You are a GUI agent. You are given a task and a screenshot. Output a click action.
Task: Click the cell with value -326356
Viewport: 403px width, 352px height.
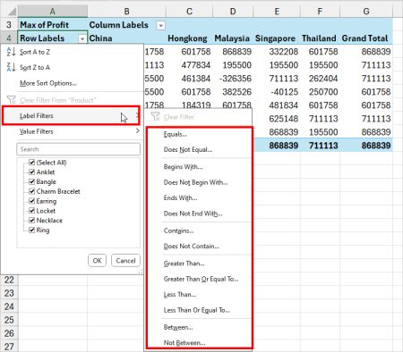[x=233, y=79]
